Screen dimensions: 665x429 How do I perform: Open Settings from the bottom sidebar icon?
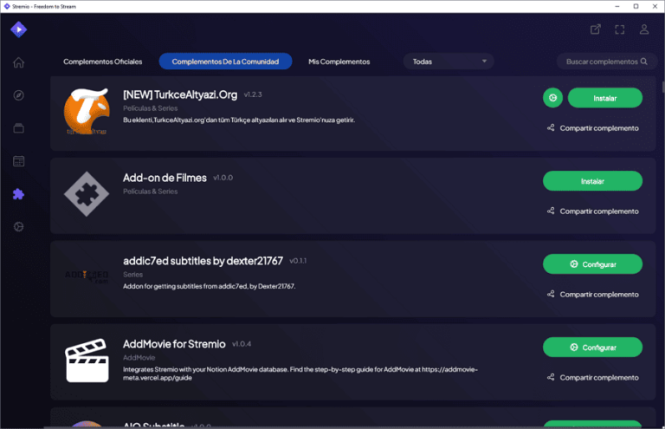pyautogui.click(x=18, y=227)
